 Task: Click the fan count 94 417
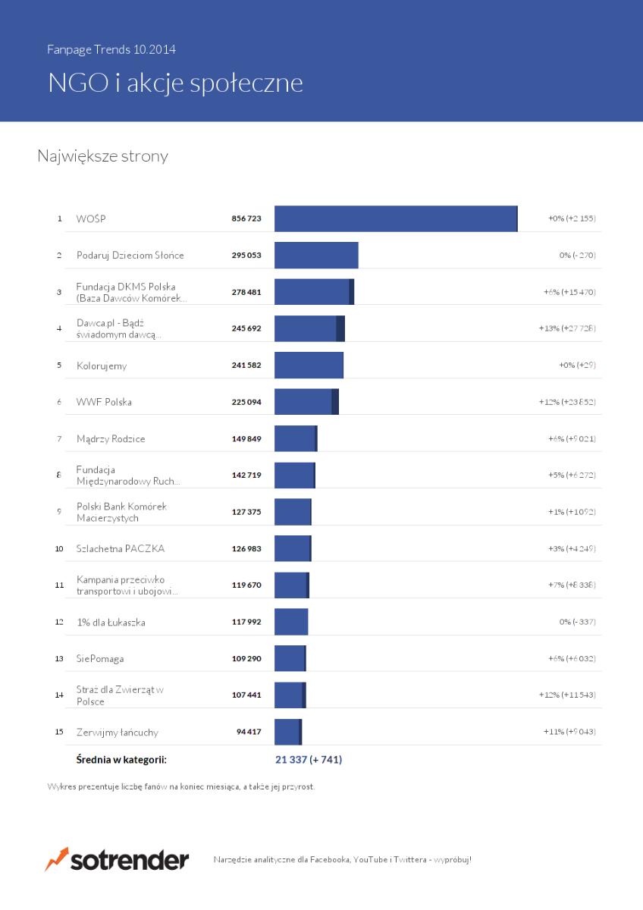pos(249,733)
